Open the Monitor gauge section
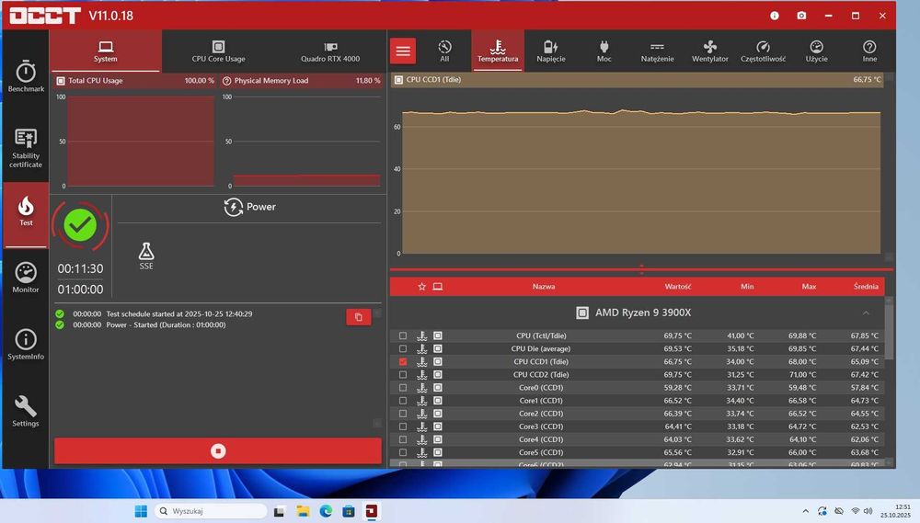 (x=26, y=278)
